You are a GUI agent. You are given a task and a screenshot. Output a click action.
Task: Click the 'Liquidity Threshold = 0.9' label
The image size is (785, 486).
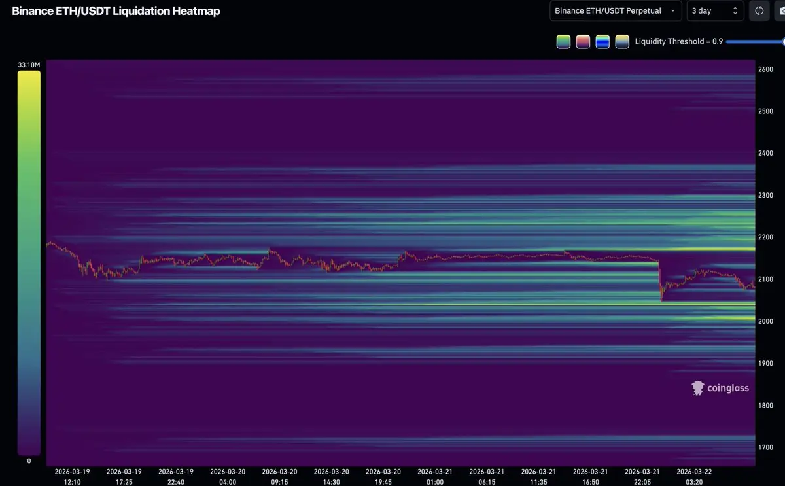click(679, 42)
